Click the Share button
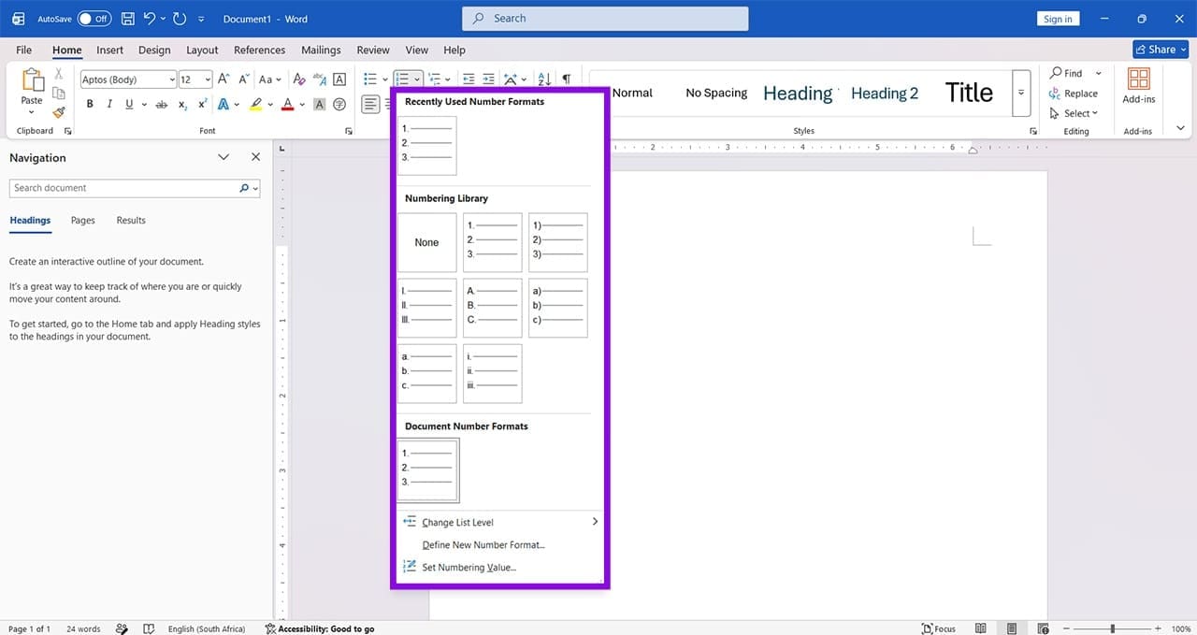 click(x=1160, y=50)
